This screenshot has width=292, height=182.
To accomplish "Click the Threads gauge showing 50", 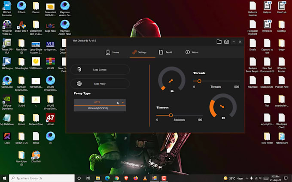I will click(x=172, y=80).
